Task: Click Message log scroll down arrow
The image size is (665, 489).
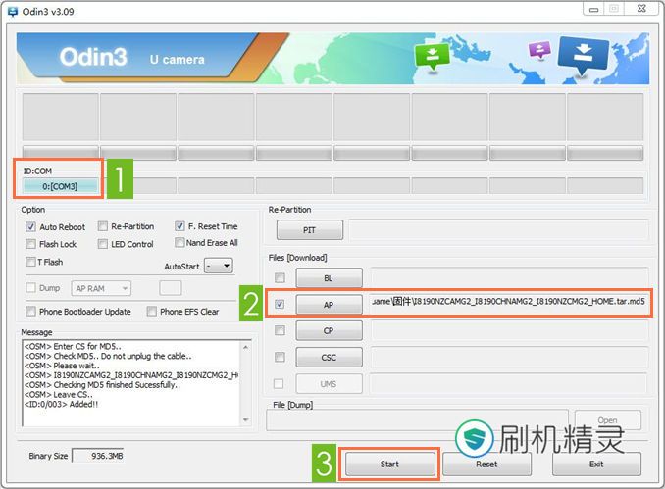Action: click(x=245, y=420)
